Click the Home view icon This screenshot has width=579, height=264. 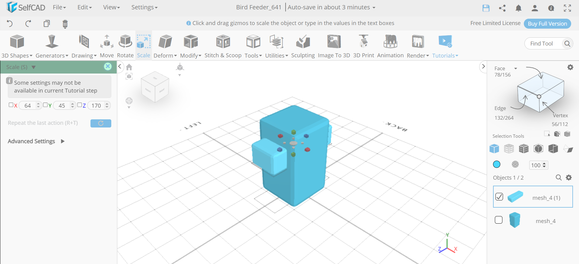pos(129,67)
